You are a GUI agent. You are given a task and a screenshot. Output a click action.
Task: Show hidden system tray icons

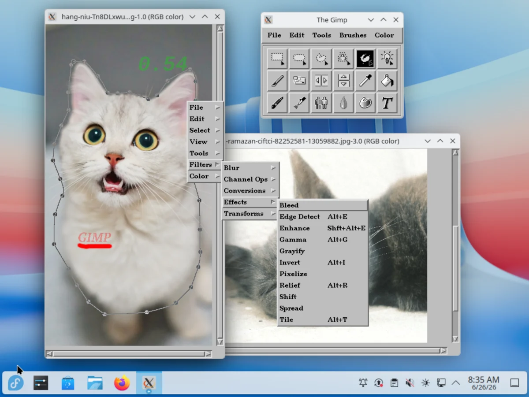coord(456,383)
